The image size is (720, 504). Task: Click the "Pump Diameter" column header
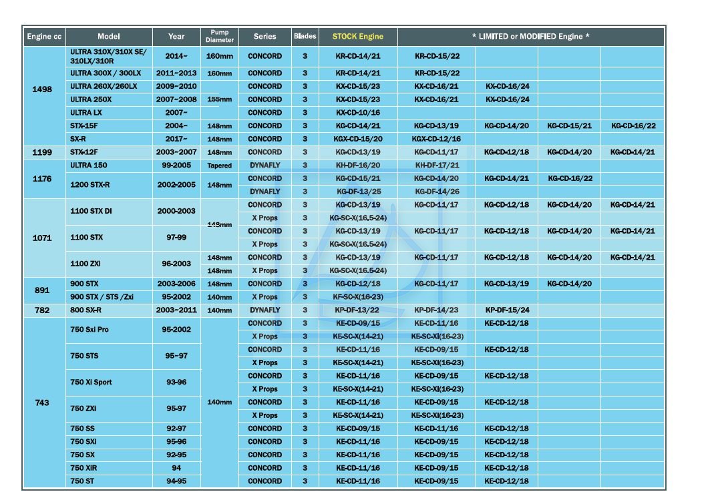[220, 37]
